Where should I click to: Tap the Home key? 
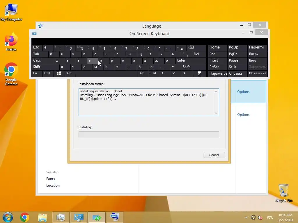pyautogui.click(x=218, y=47)
